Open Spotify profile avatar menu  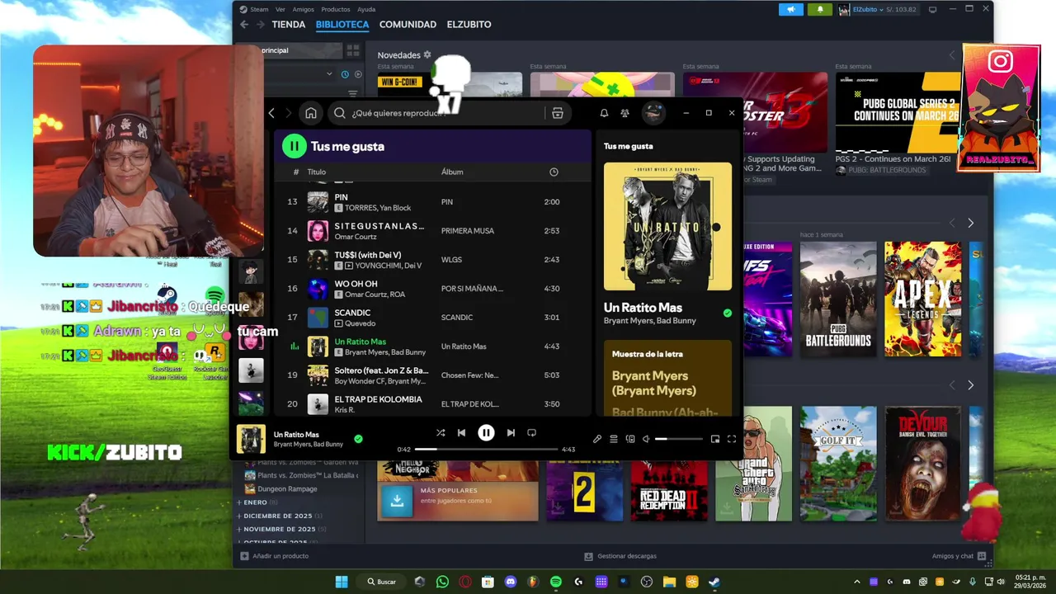(x=653, y=113)
